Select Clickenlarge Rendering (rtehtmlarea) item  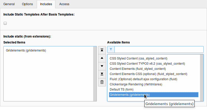136,84
